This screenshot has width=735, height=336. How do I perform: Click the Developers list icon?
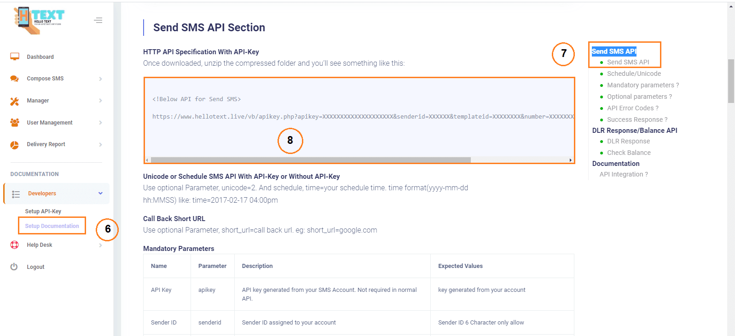point(16,194)
